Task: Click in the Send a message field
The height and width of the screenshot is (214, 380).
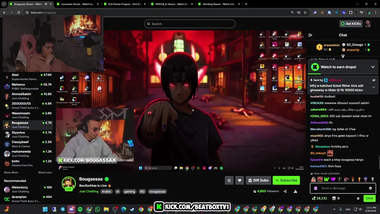Action: 343,188
